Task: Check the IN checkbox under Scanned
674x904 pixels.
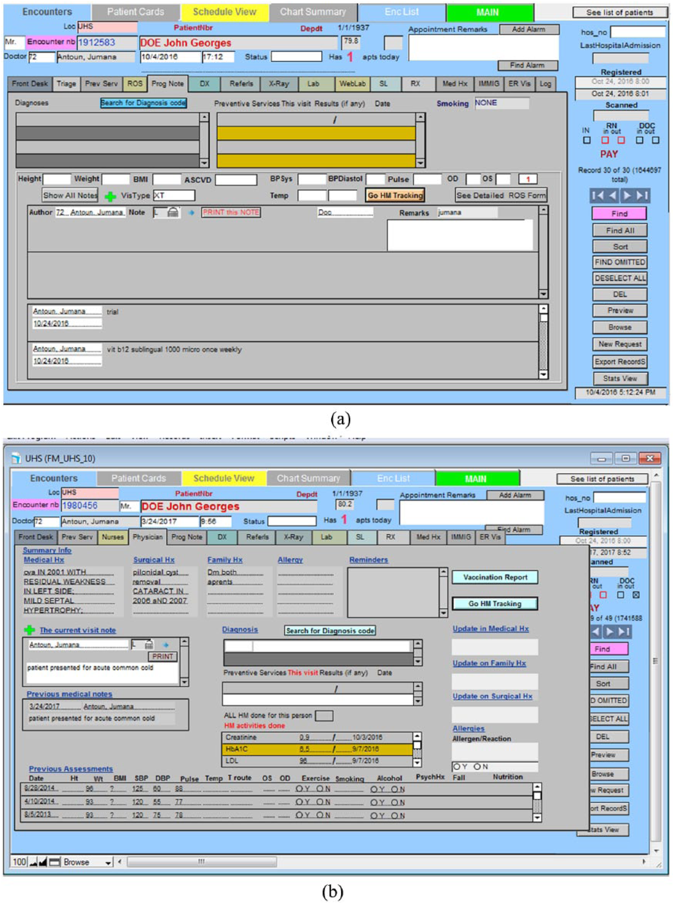Action: (586, 140)
